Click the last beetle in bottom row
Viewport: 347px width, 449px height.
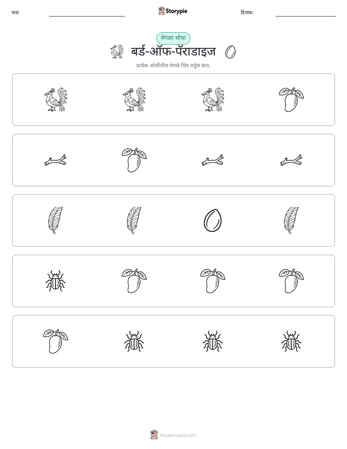291,341
